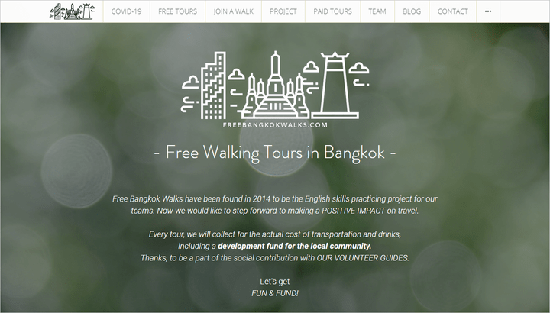Click the POSITIVE IMPACT phrase
The width and height of the screenshot is (550, 313).
click(353, 211)
